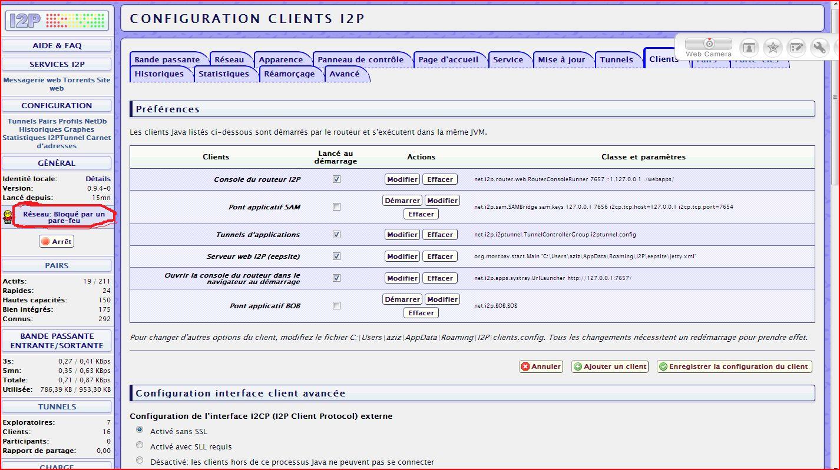Click the Arrêt shutdown button
Viewport: 840px width, 470px height.
point(57,242)
